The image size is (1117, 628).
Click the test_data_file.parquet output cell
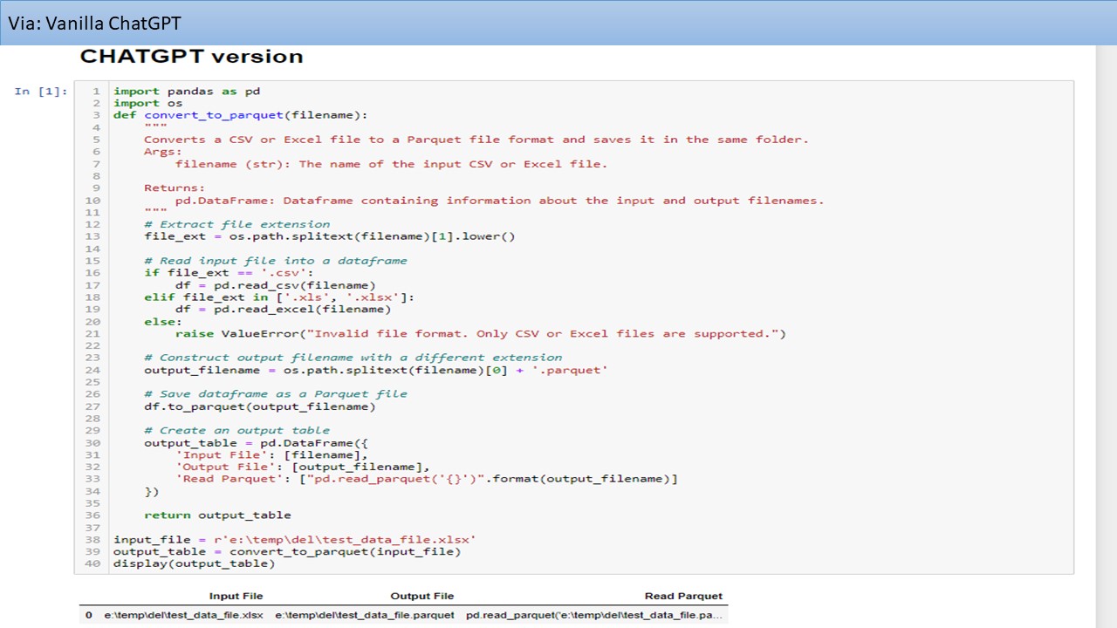click(x=365, y=615)
